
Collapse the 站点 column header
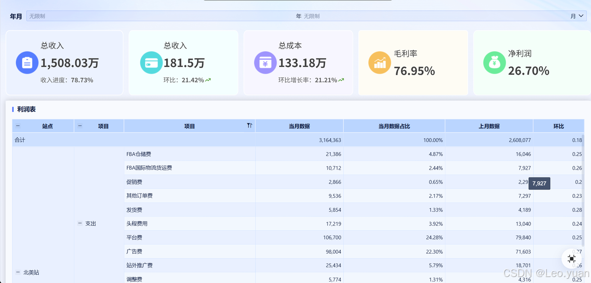(18, 126)
